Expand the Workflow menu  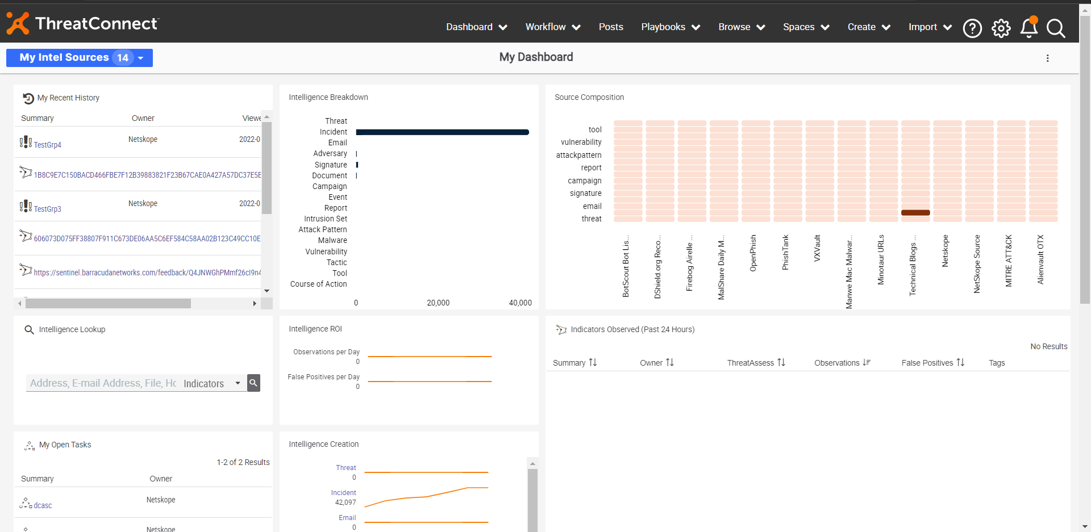click(553, 27)
